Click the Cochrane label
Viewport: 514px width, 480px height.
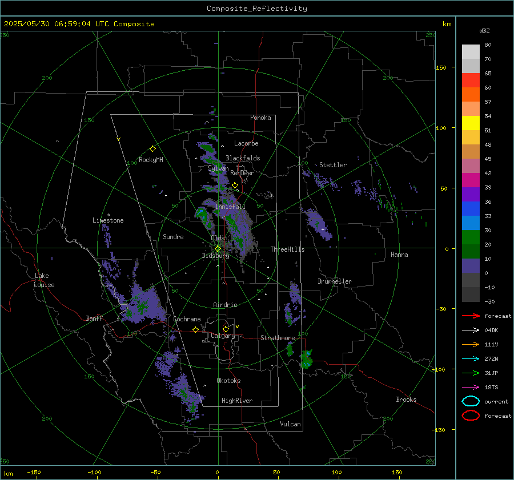[x=187, y=319]
